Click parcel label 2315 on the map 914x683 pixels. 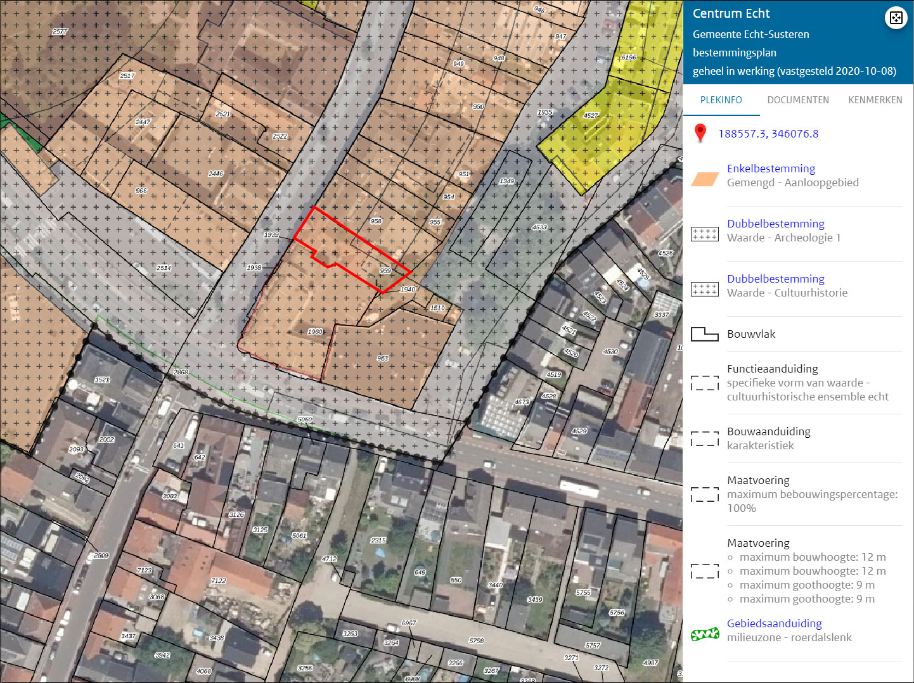pyautogui.click(x=378, y=540)
